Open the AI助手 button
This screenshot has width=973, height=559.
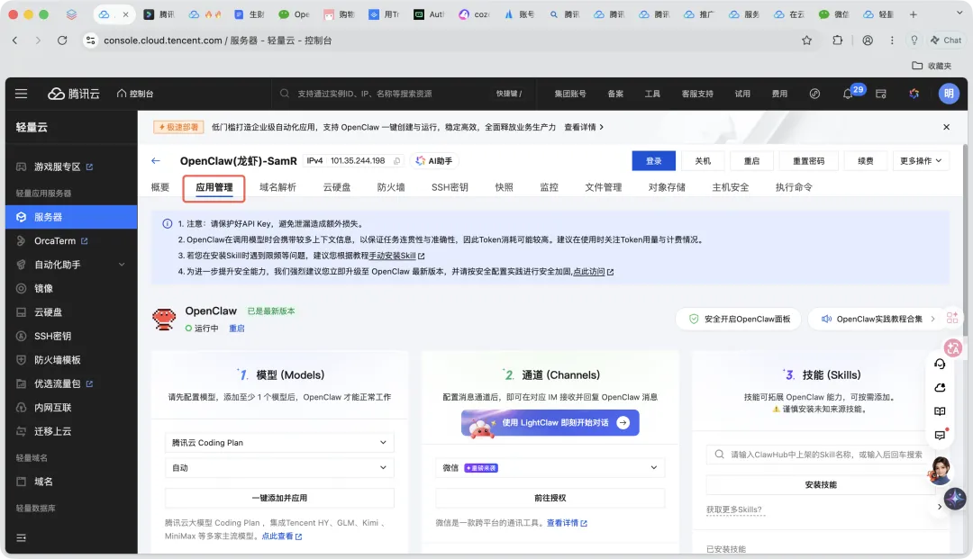pyautogui.click(x=434, y=161)
